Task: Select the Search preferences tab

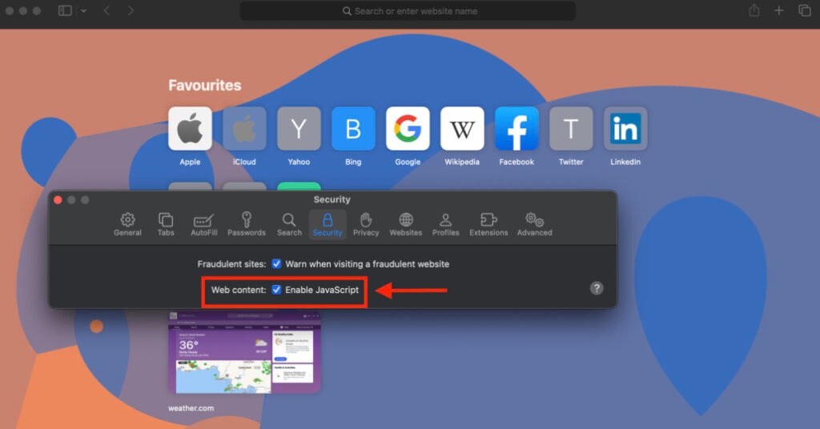Action: pos(289,224)
